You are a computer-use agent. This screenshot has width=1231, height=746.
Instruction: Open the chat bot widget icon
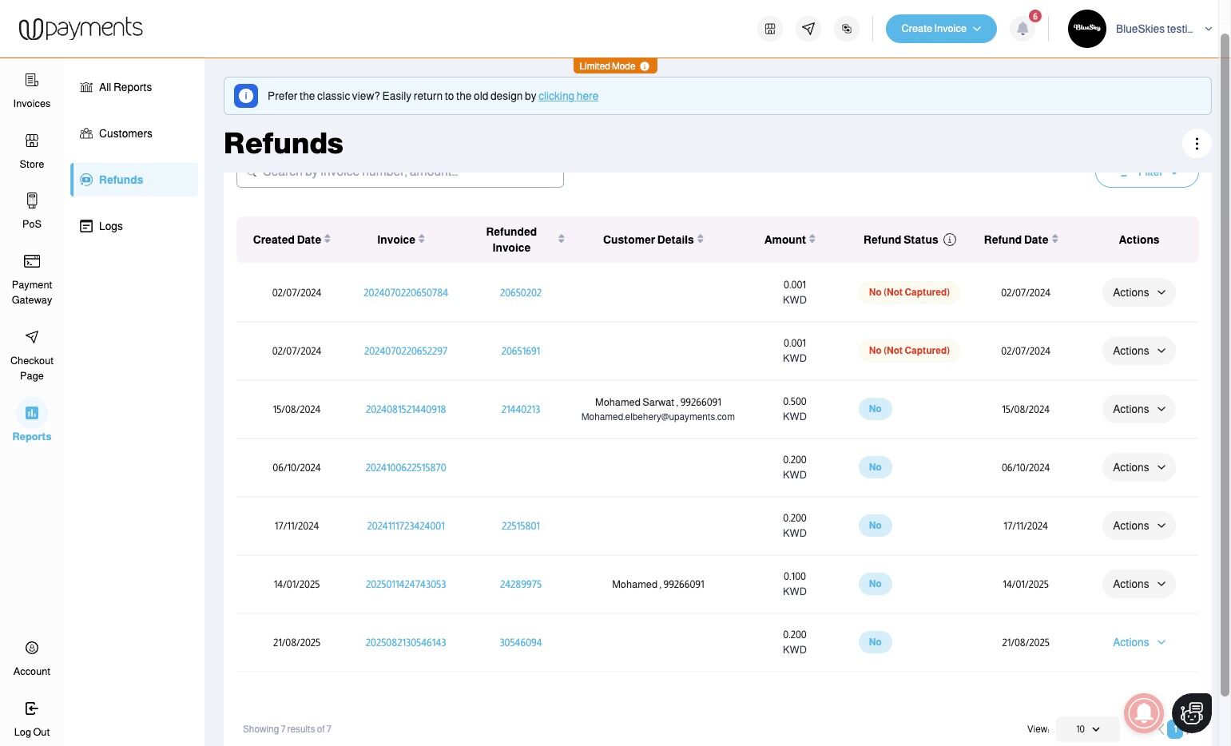click(1192, 712)
